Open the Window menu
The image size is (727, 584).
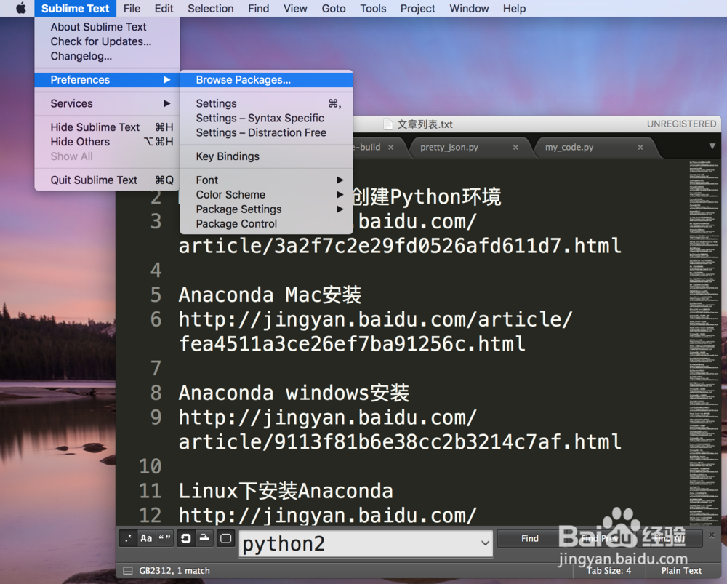(469, 8)
